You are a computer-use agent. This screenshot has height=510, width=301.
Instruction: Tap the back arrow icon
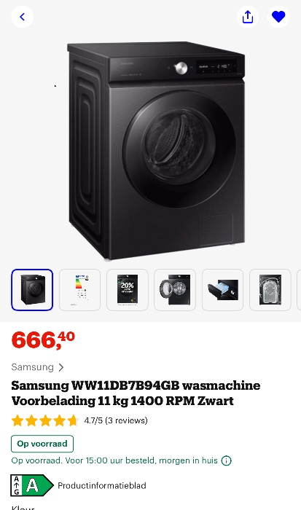[22, 17]
